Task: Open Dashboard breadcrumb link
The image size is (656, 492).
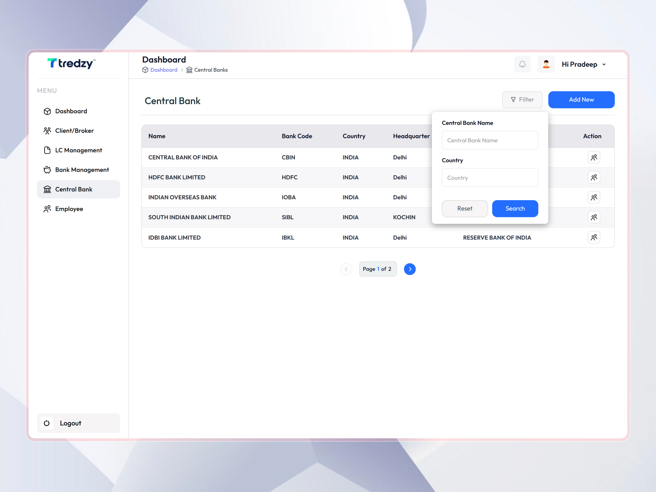Action: pyautogui.click(x=164, y=70)
